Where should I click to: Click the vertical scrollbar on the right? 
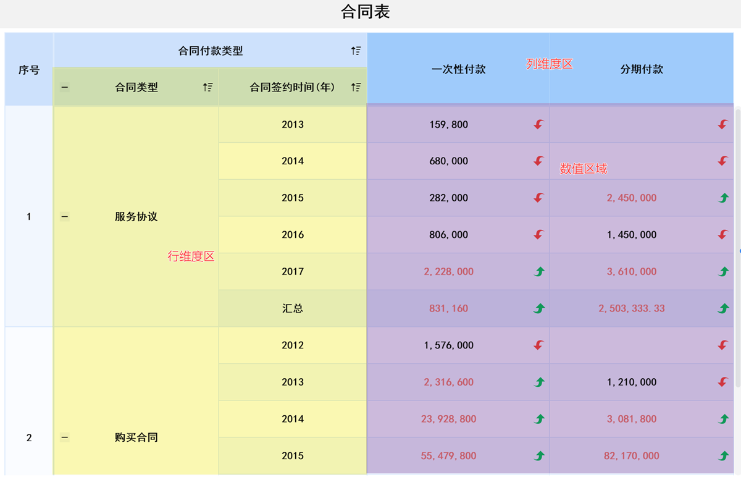pos(738,247)
